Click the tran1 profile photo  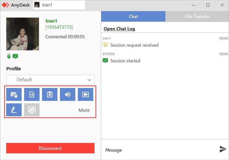[23, 34]
